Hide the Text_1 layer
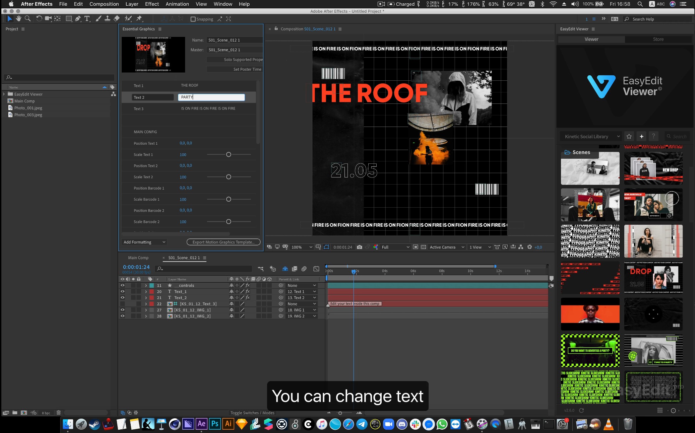The image size is (695, 433). [122, 291]
